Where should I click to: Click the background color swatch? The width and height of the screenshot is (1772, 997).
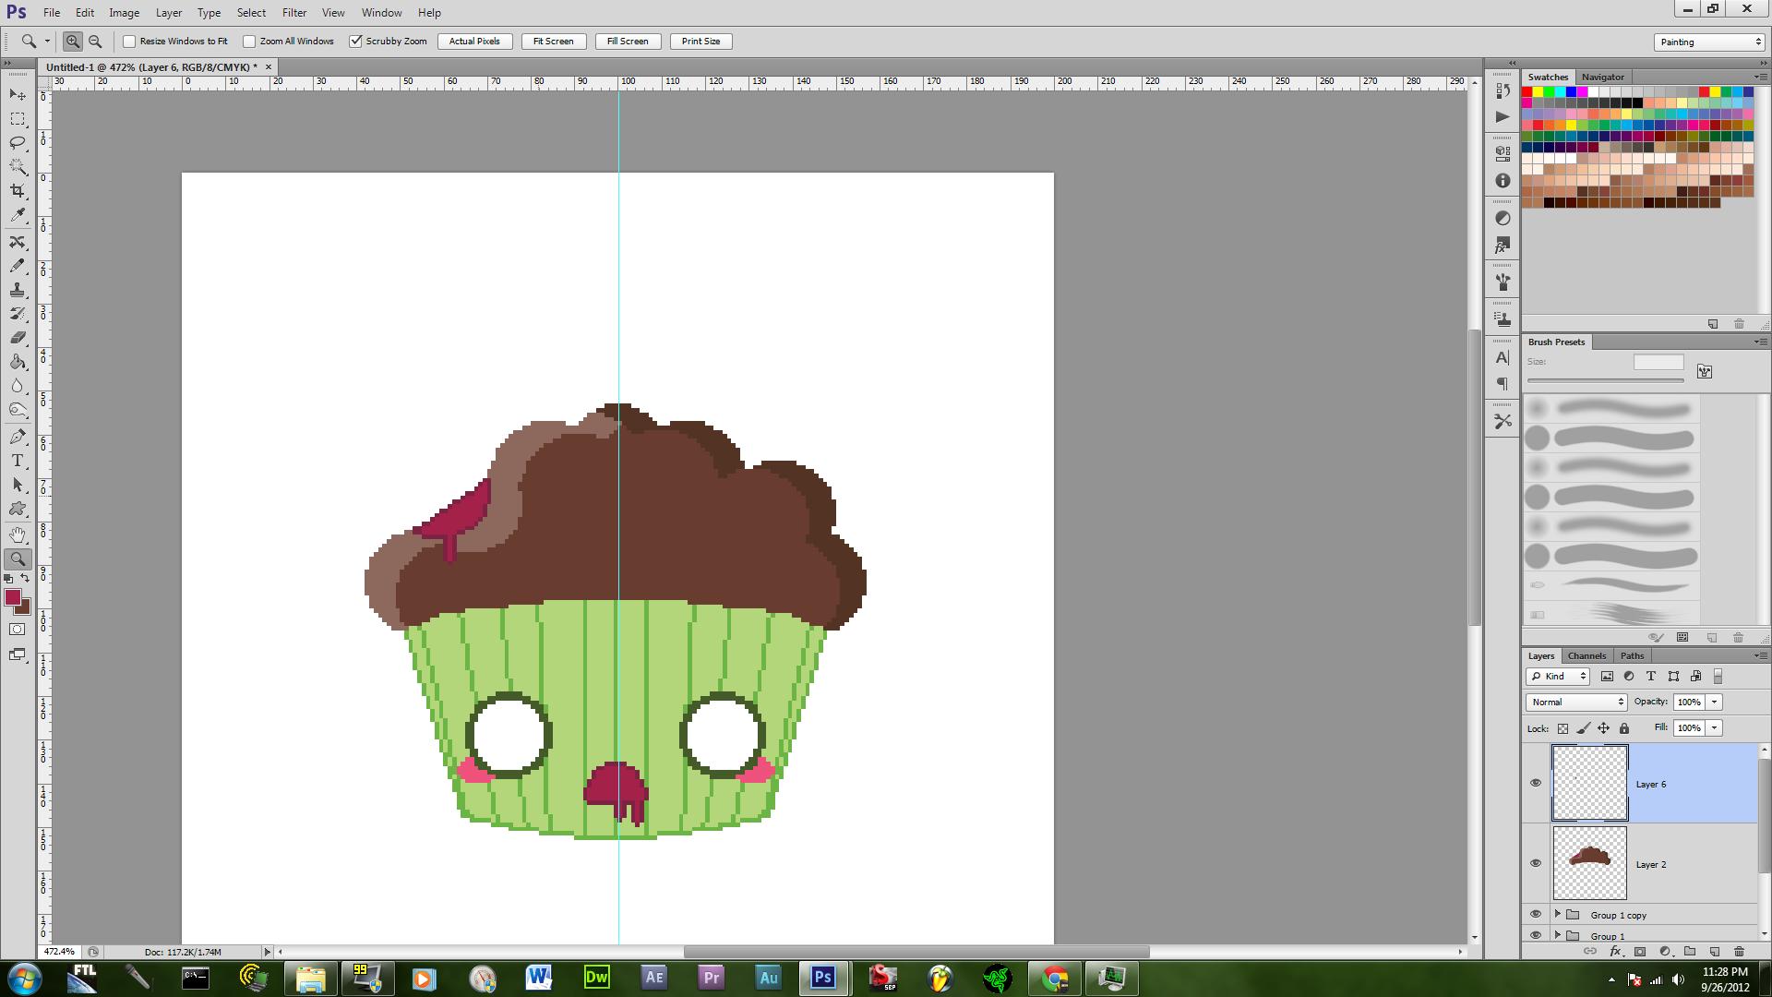26,609
